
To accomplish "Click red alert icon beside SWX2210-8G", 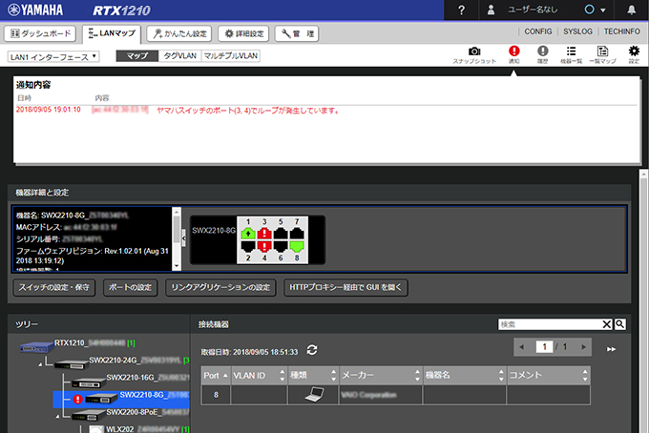I will (77, 399).
